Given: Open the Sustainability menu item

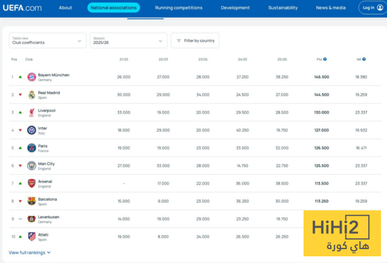Looking at the screenshot, I should [282, 8].
